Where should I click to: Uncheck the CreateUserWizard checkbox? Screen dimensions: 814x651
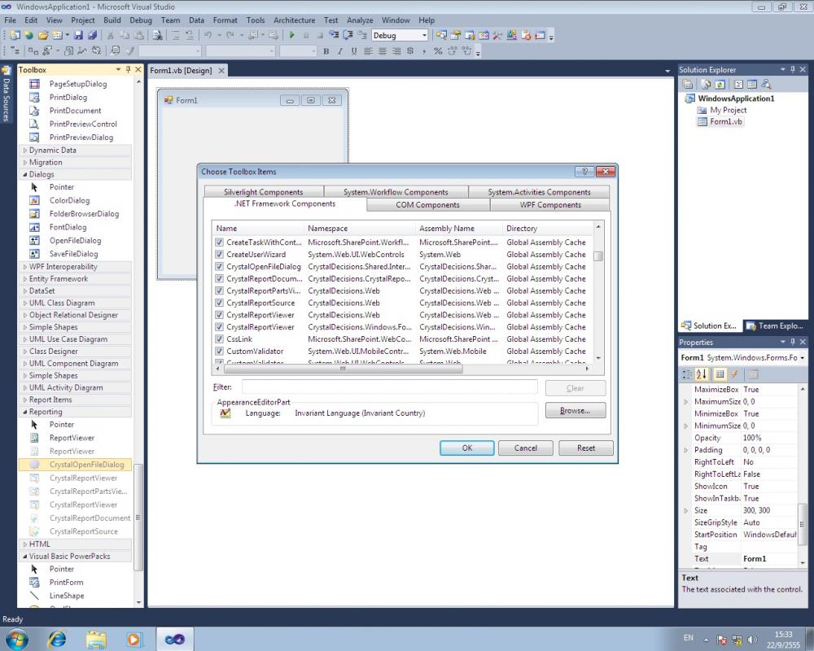tap(219, 255)
